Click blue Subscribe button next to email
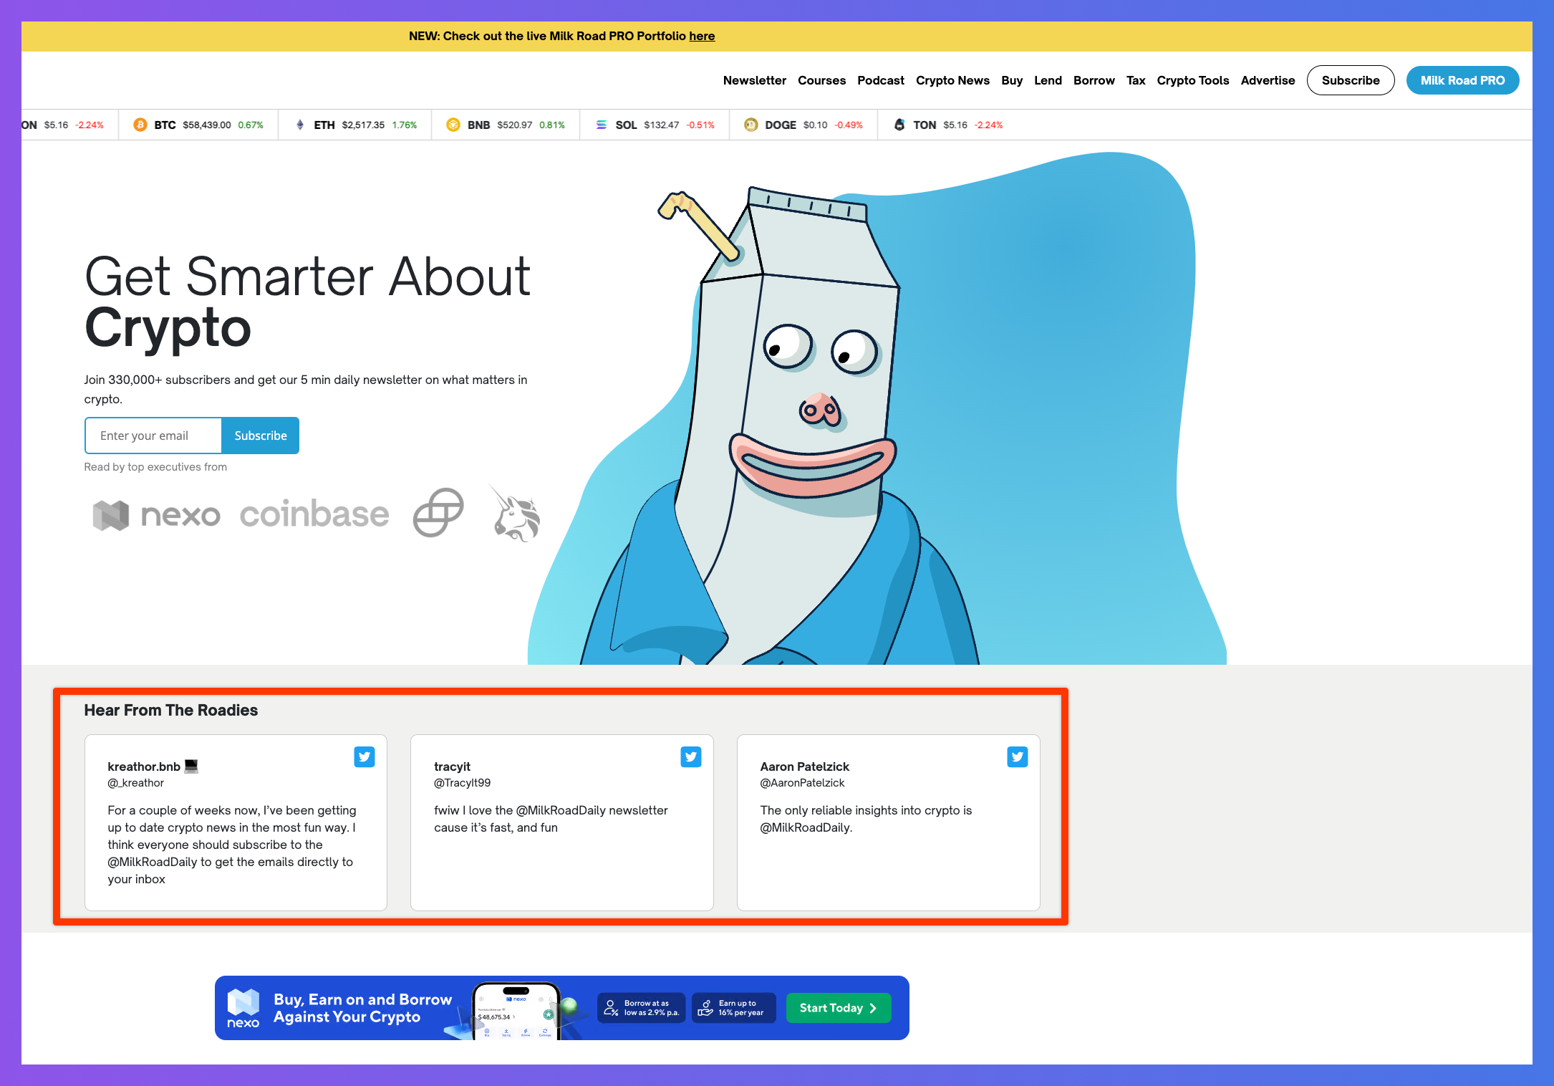Viewport: 1554px width, 1086px height. coord(260,436)
